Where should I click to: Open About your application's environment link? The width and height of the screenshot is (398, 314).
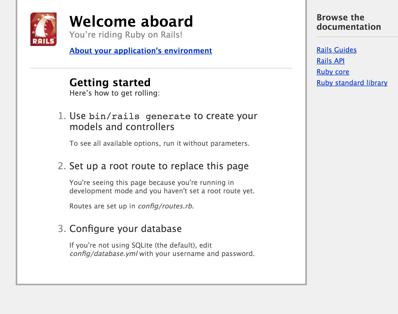(x=141, y=51)
